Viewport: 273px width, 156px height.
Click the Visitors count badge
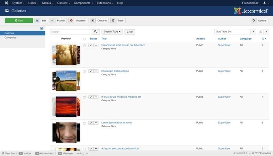(x=21, y=153)
